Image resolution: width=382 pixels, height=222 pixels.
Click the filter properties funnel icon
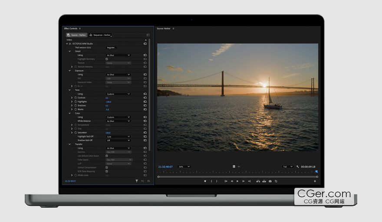pyautogui.click(x=136, y=181)
